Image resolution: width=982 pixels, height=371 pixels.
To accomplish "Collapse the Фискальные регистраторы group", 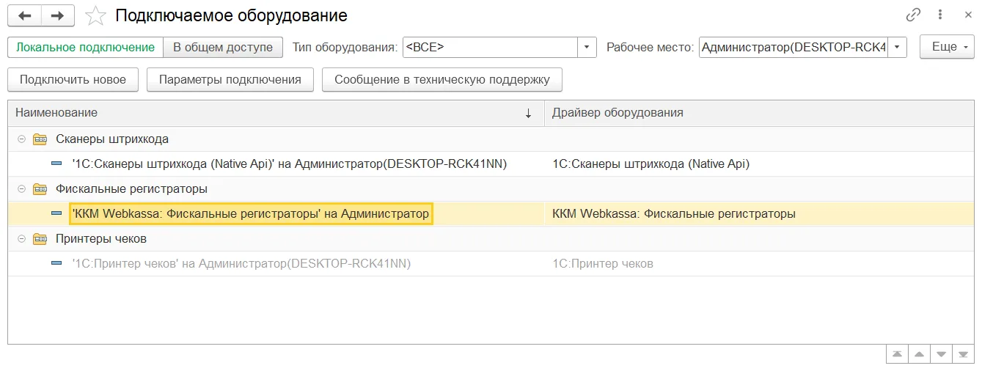I will tap(21, 189).
